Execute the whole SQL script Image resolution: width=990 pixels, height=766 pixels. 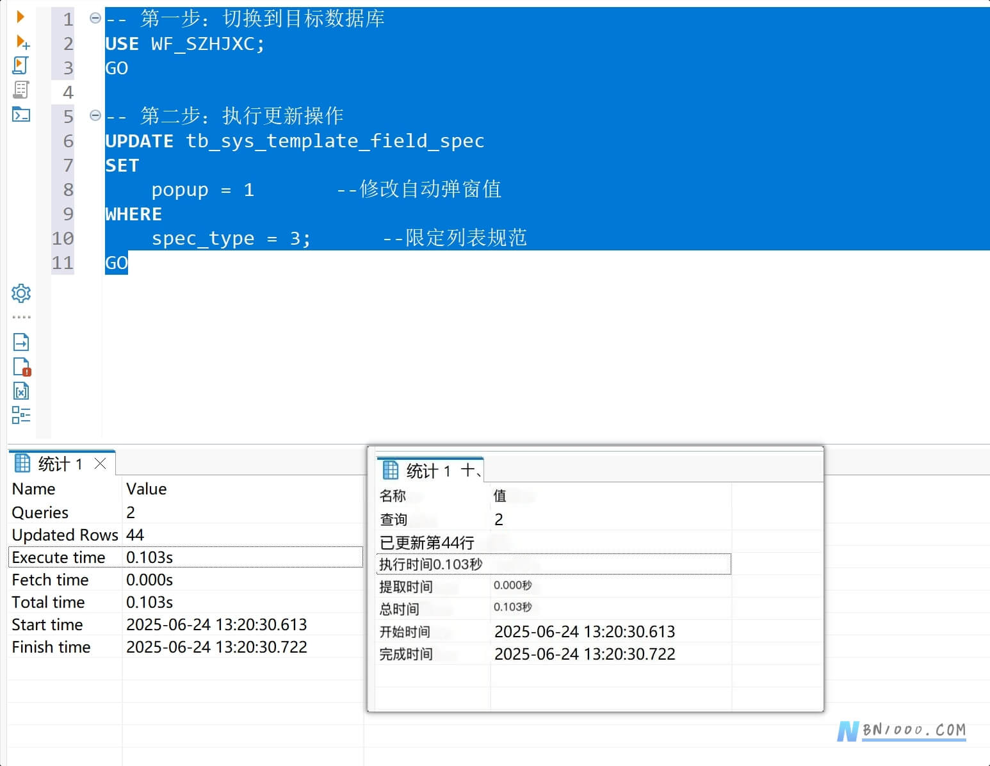click(x=20, y=65)
